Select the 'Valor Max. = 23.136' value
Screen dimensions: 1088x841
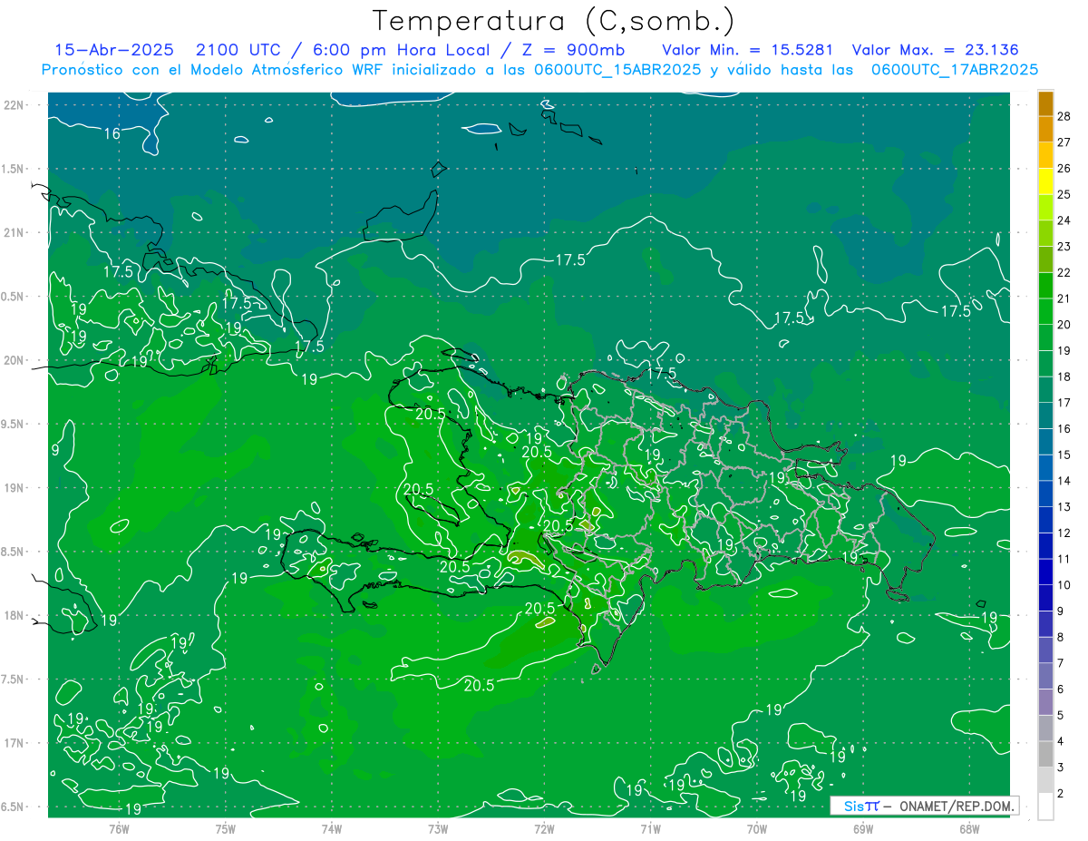click(x=936, y=50)
